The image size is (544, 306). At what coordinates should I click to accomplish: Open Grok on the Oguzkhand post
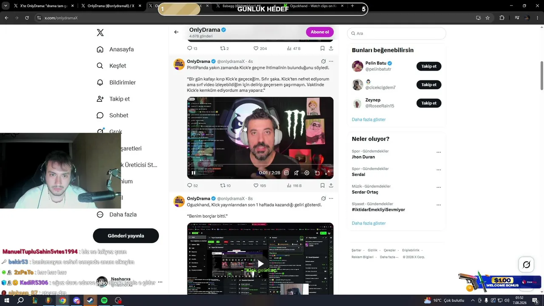click(x=323, y=198)
